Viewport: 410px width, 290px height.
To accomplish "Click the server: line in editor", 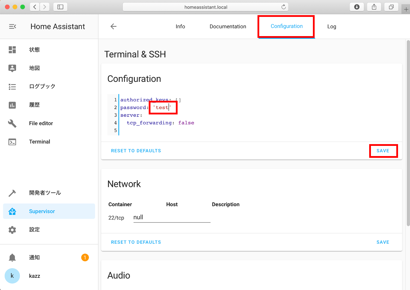I will pyautogui.click(x=131, y=115).
